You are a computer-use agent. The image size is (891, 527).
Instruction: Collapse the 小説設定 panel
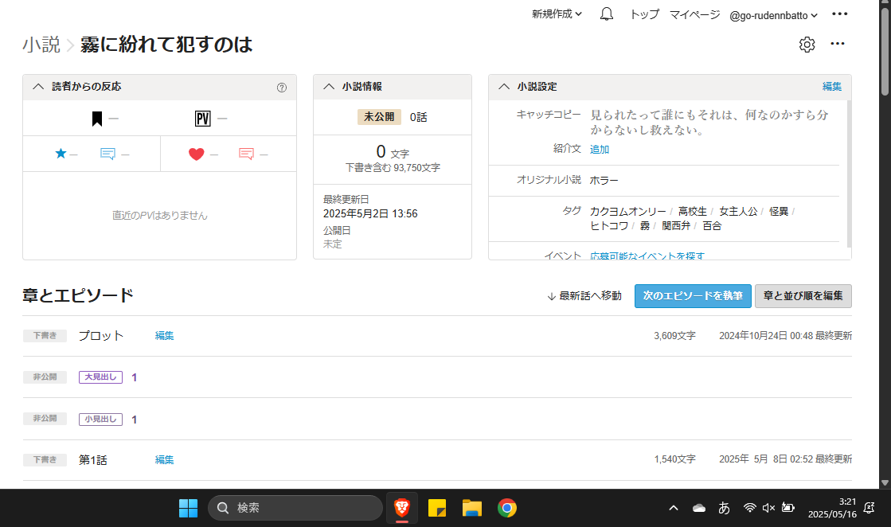(x=504, y=87)
